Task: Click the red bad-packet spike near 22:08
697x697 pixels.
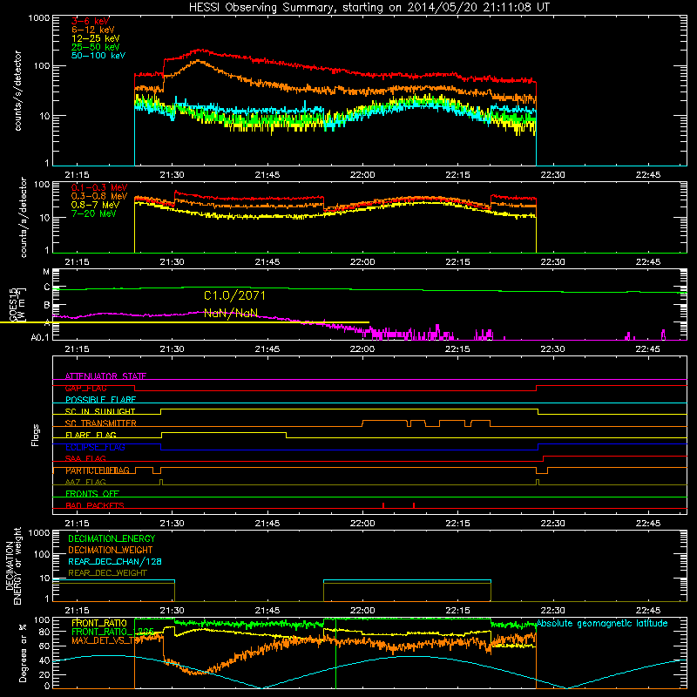Action: [414, 505]
